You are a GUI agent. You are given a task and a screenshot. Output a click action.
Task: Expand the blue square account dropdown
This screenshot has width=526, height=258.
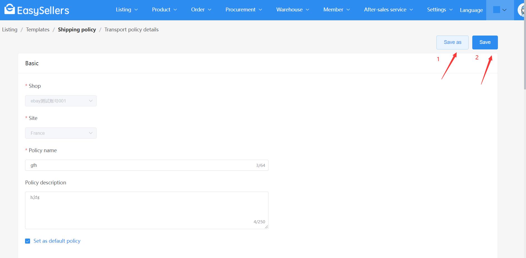point(500,10)
